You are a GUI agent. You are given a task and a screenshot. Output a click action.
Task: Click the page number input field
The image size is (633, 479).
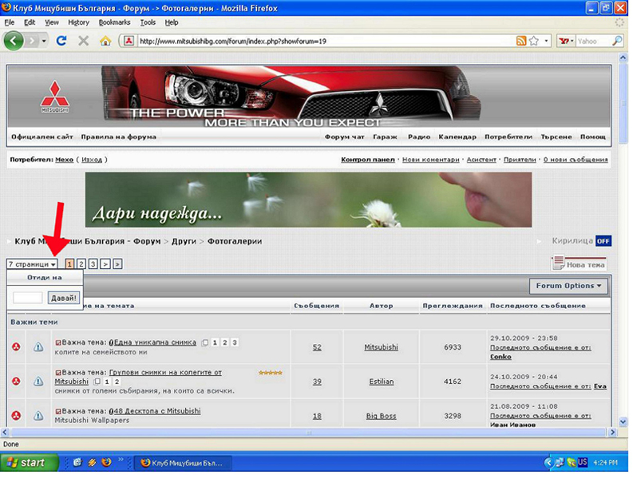pyautogui.click(x=28, y=299)
